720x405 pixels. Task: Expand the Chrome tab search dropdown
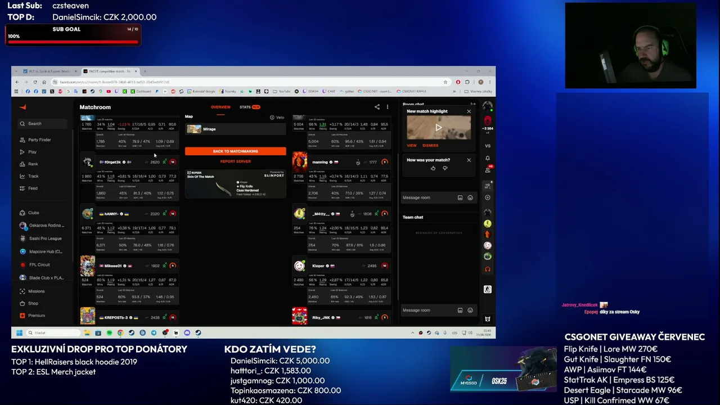pyautogui.click(x=17, y=71)
